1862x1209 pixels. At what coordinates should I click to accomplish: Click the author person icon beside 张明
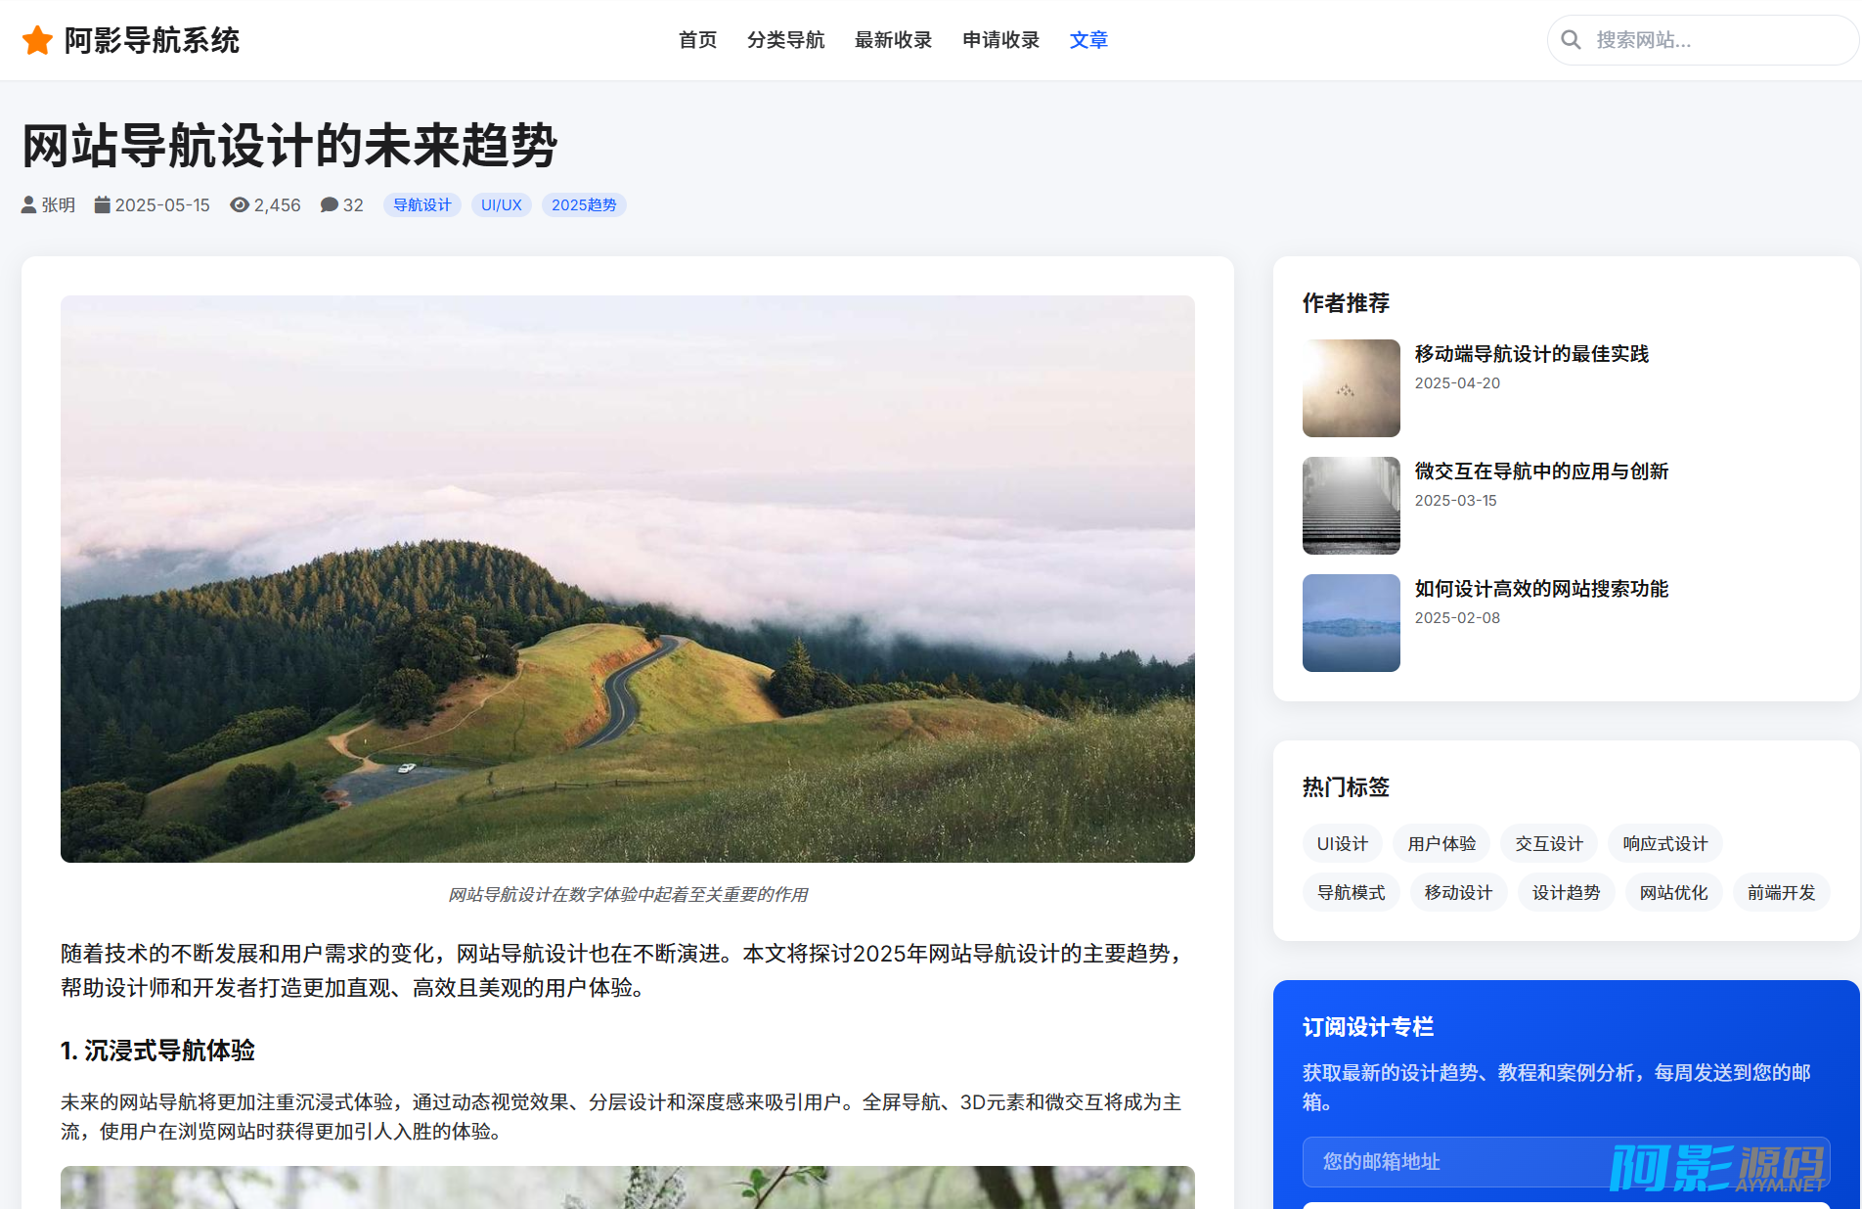point(28,204)
